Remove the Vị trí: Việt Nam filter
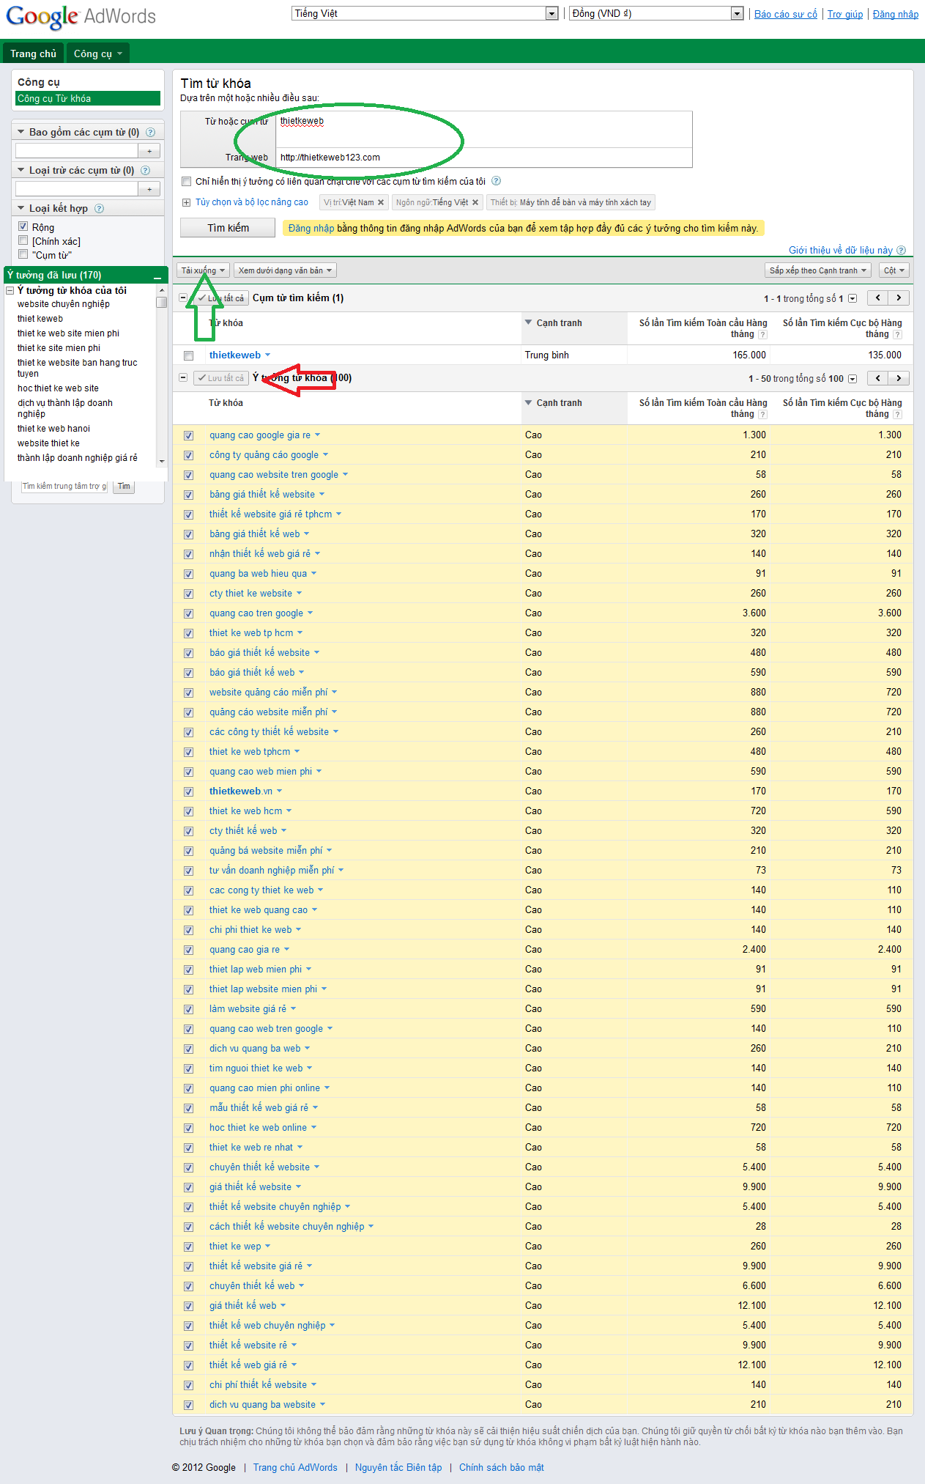925x1484 pixels. 381,203
